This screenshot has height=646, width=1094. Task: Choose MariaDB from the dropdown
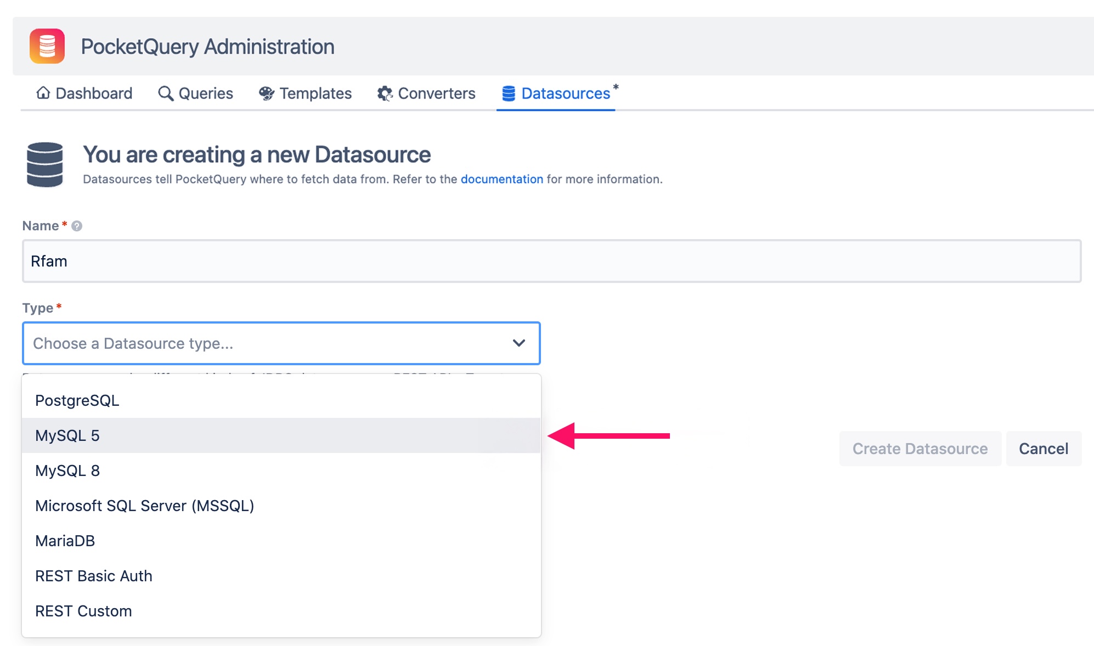[x=281, y=541]
